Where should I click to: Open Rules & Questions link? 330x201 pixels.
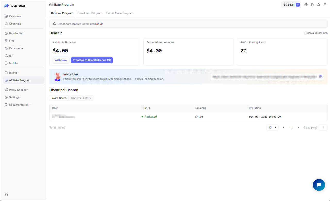pos(316,33)
